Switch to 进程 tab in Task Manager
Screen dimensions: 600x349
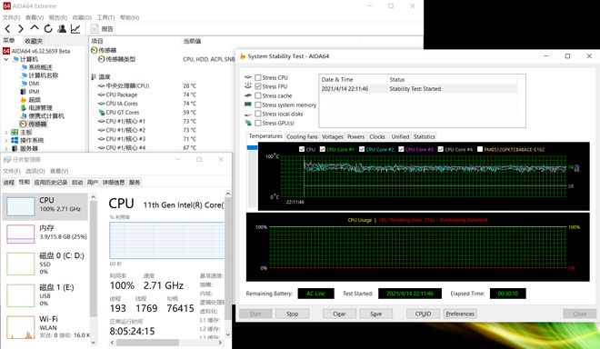pos(9,183)
